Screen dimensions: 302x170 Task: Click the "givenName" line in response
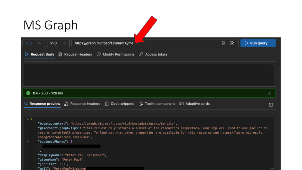coord(61,160)
